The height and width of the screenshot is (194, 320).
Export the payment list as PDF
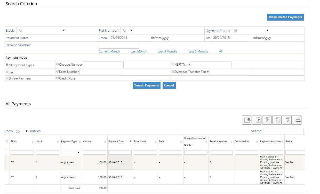tap(287, 120)
